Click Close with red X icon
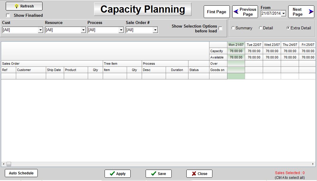Screen dimensions: 317x181 (x=199, y=174)
